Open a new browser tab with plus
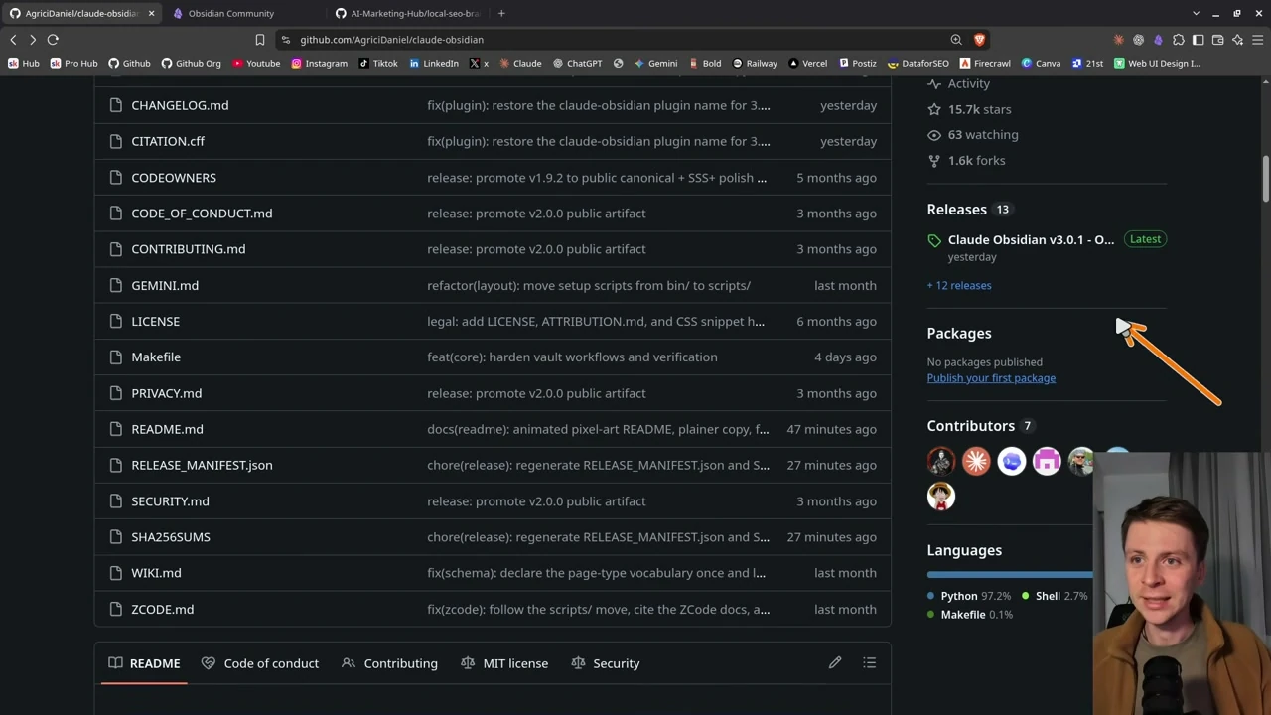Viewport: 1271px width, 715px height. 501,13
